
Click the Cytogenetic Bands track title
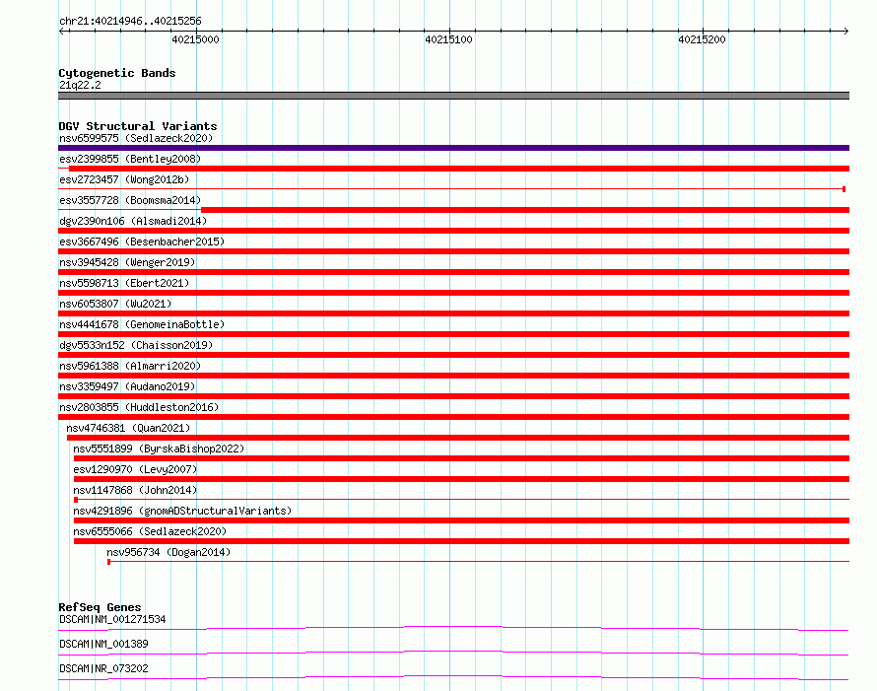point(117,73)
